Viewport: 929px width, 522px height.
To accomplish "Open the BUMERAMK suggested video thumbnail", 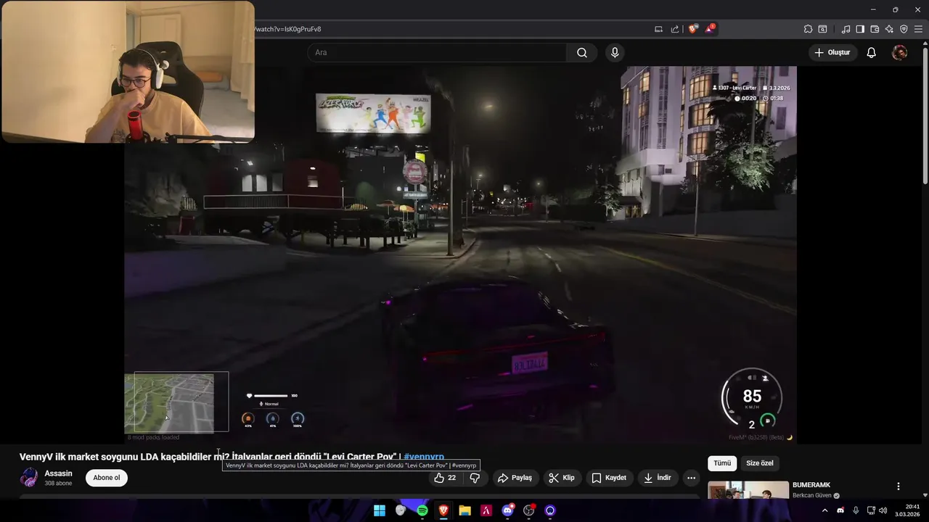I will click(x=748, y=490).
